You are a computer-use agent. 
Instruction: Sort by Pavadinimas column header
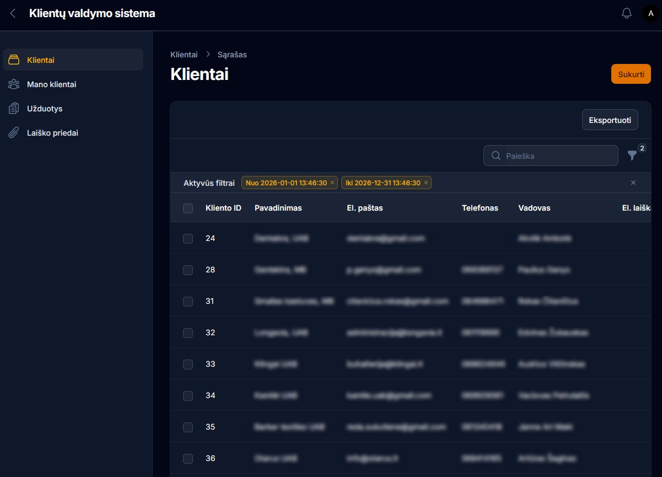tap(278, 208)
